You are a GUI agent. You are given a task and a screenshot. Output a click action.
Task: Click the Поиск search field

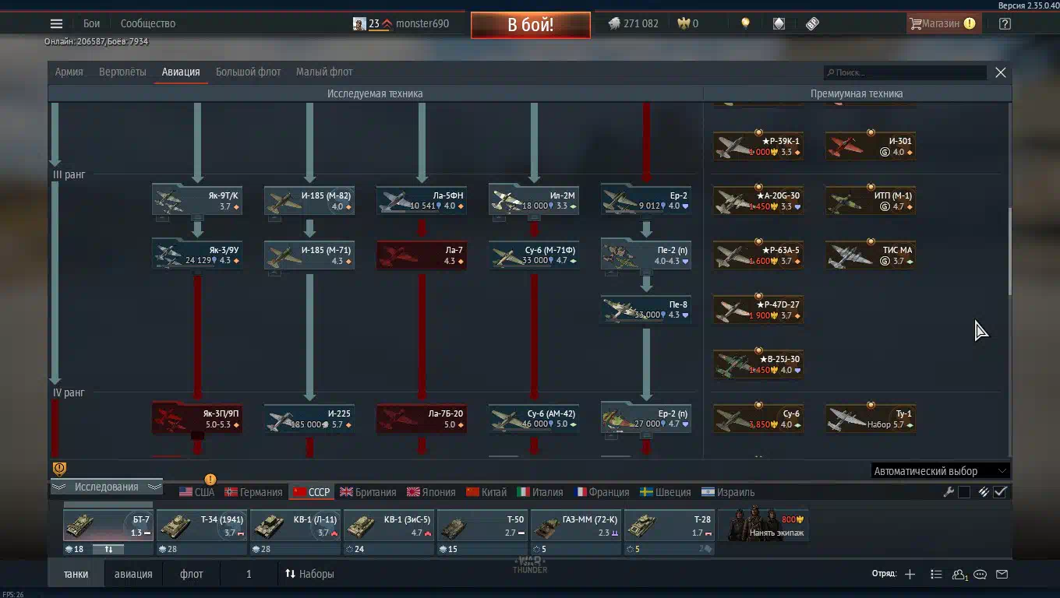coord(906,72)
